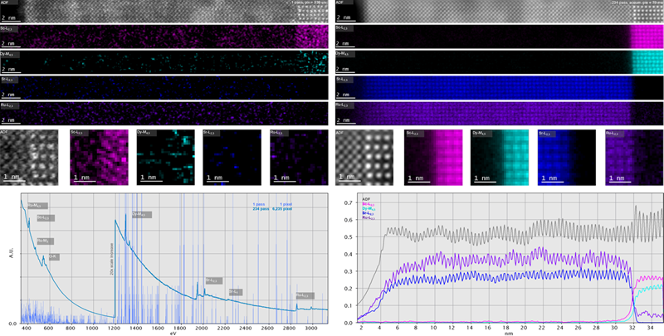Screen dimensions: 664x336
Task: Open the clean ADF square crop with atom columns
Action: (364, 158)
